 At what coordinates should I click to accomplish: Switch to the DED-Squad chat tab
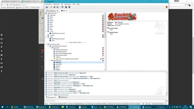51,97
